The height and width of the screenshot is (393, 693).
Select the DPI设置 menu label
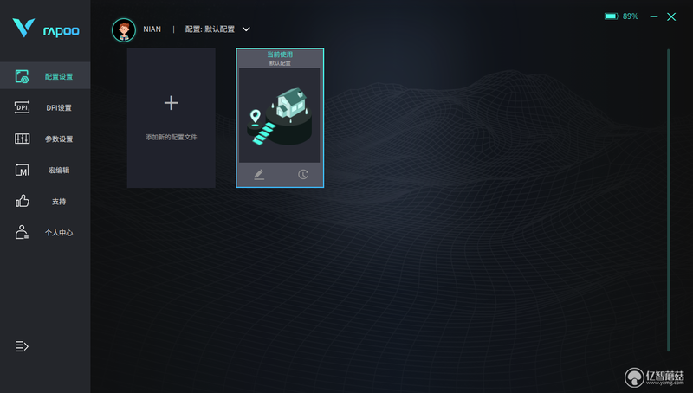click(x=59, y=107)
